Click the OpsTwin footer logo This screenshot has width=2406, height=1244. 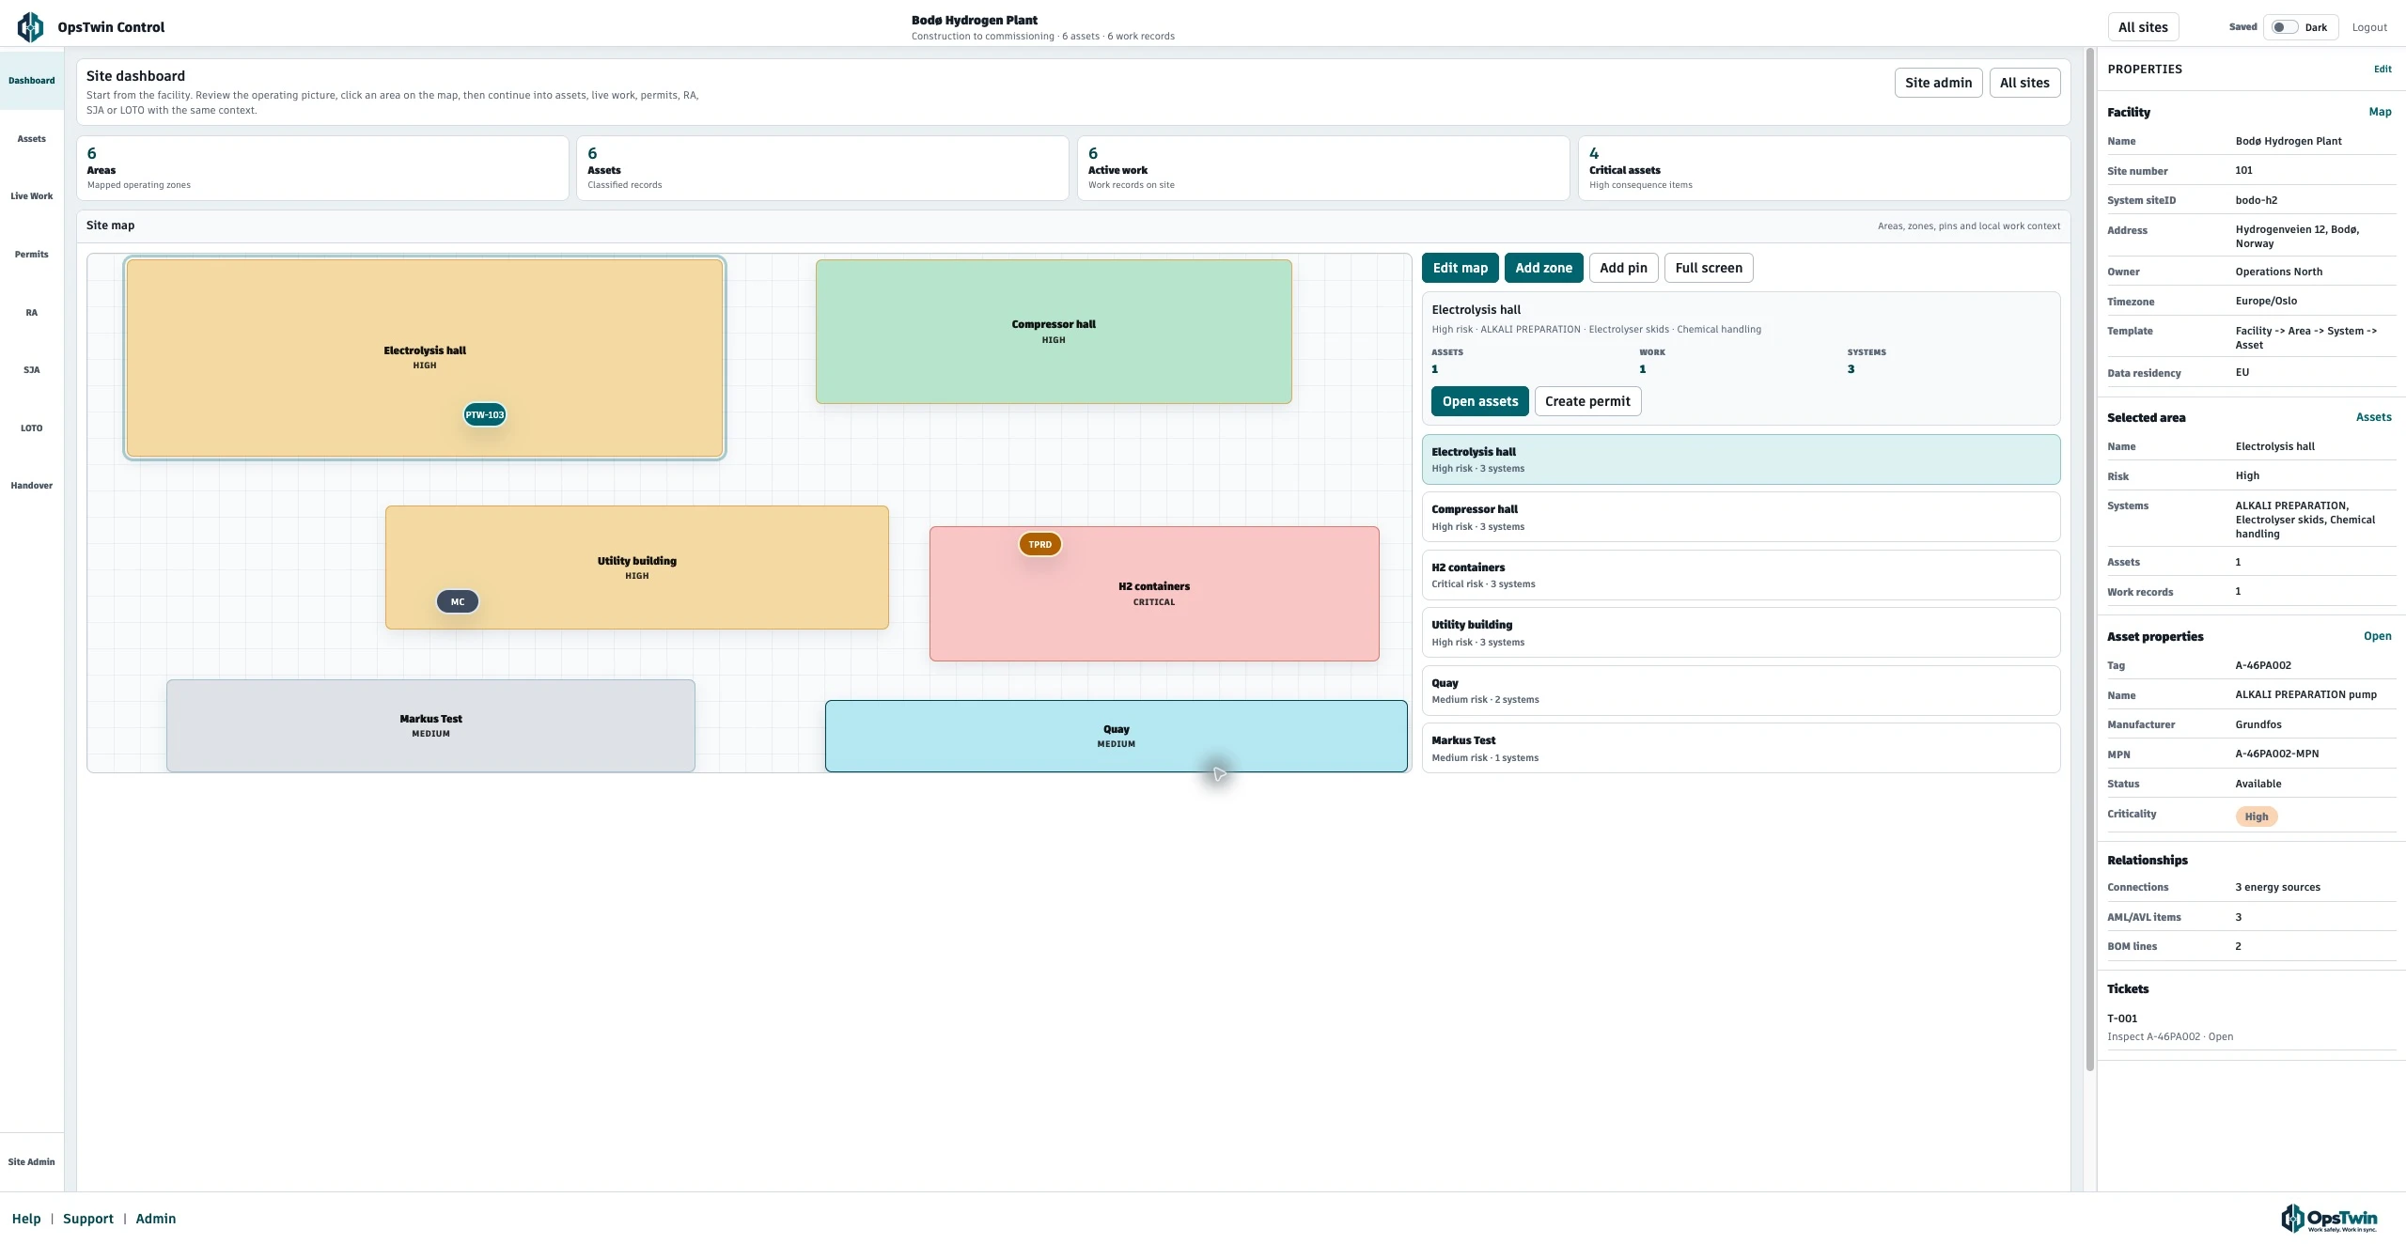click(x=2329, y=1219)
